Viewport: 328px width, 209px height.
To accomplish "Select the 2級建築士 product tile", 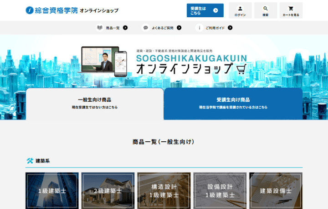I will (108, 191).
